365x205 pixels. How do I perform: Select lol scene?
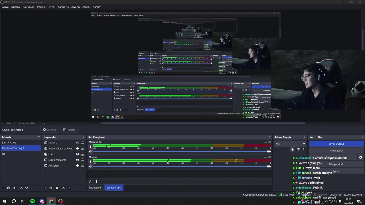[21, 154]
